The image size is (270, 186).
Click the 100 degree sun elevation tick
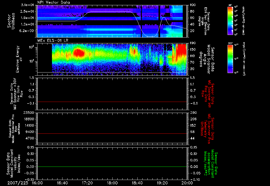(193, 5)
